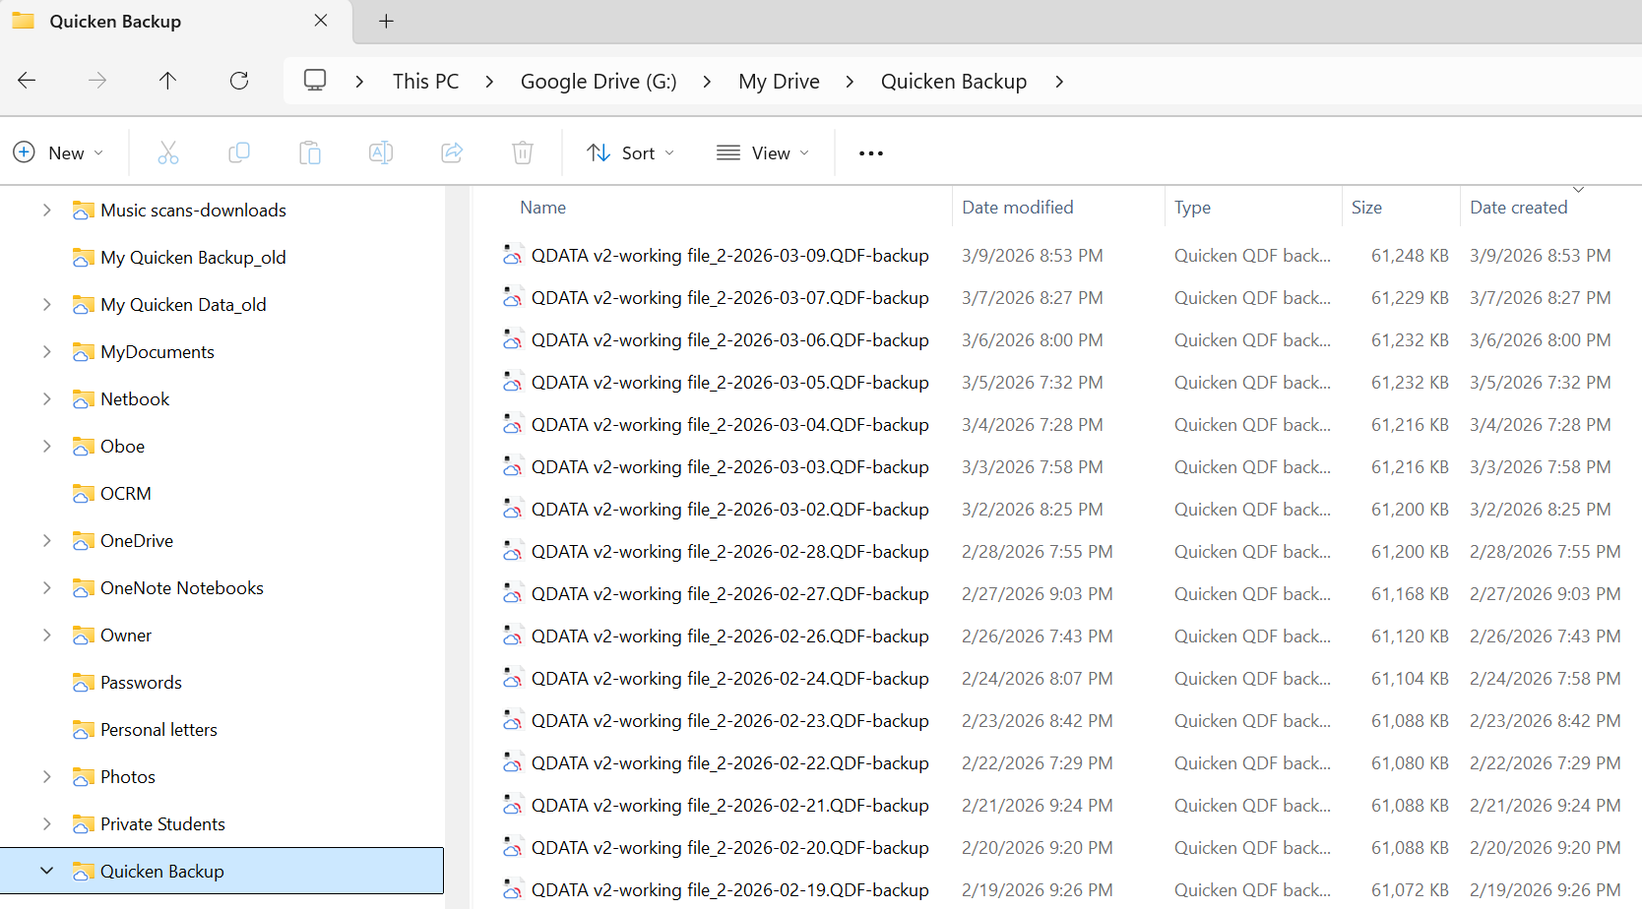
Task: Click file icon of 2026-03-09 backup
Action: pyautogui.click(x=513, y=256)
